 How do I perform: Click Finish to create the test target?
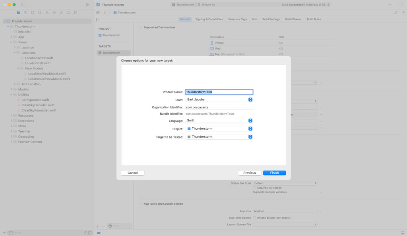274,173
